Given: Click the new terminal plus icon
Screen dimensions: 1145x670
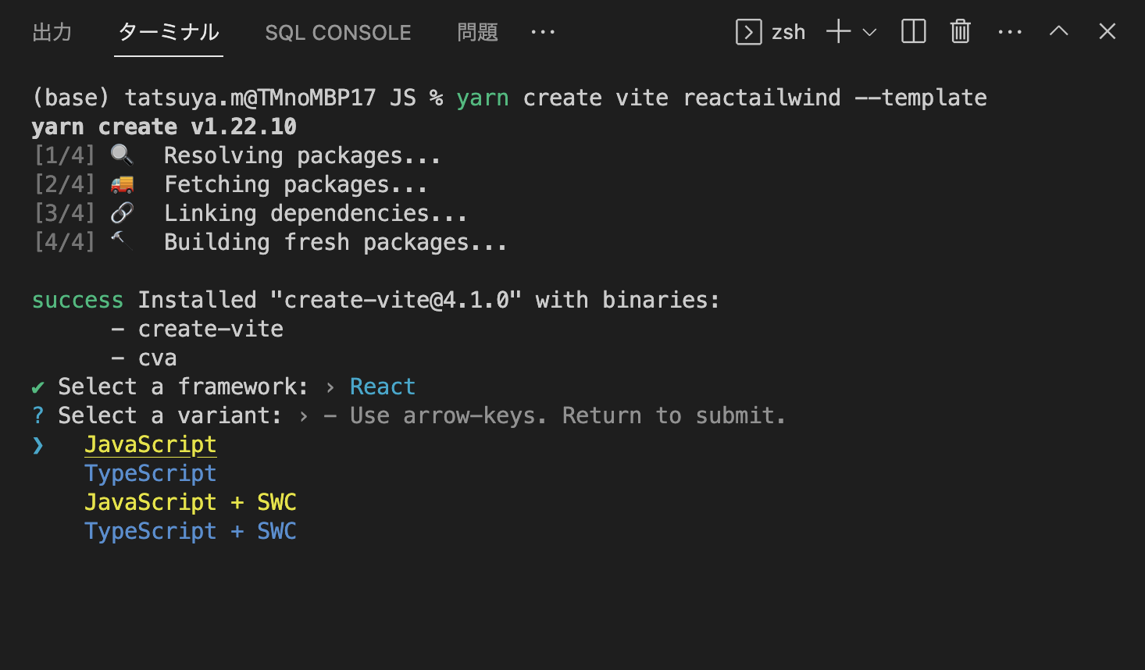Looking at the screenshot, I should point(837,32).
